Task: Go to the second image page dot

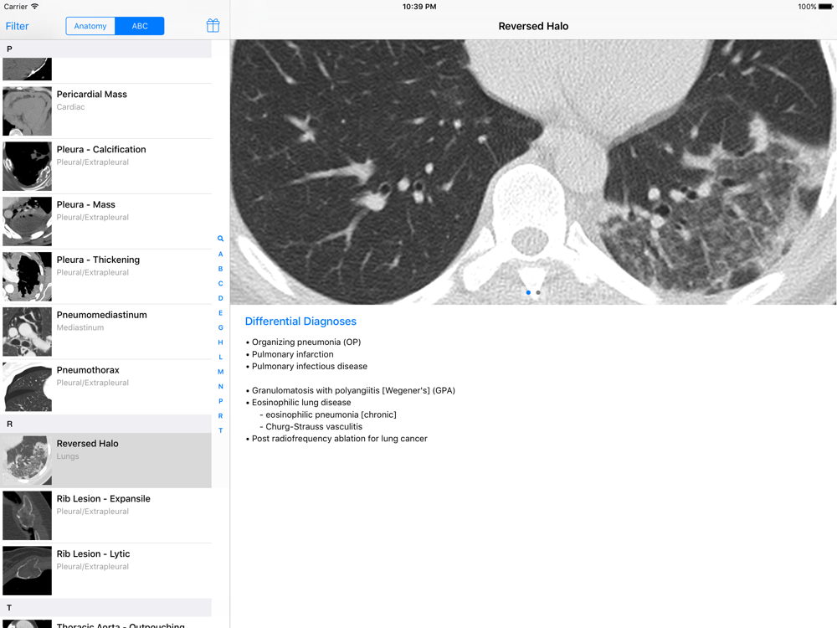Action: [538, 292]
